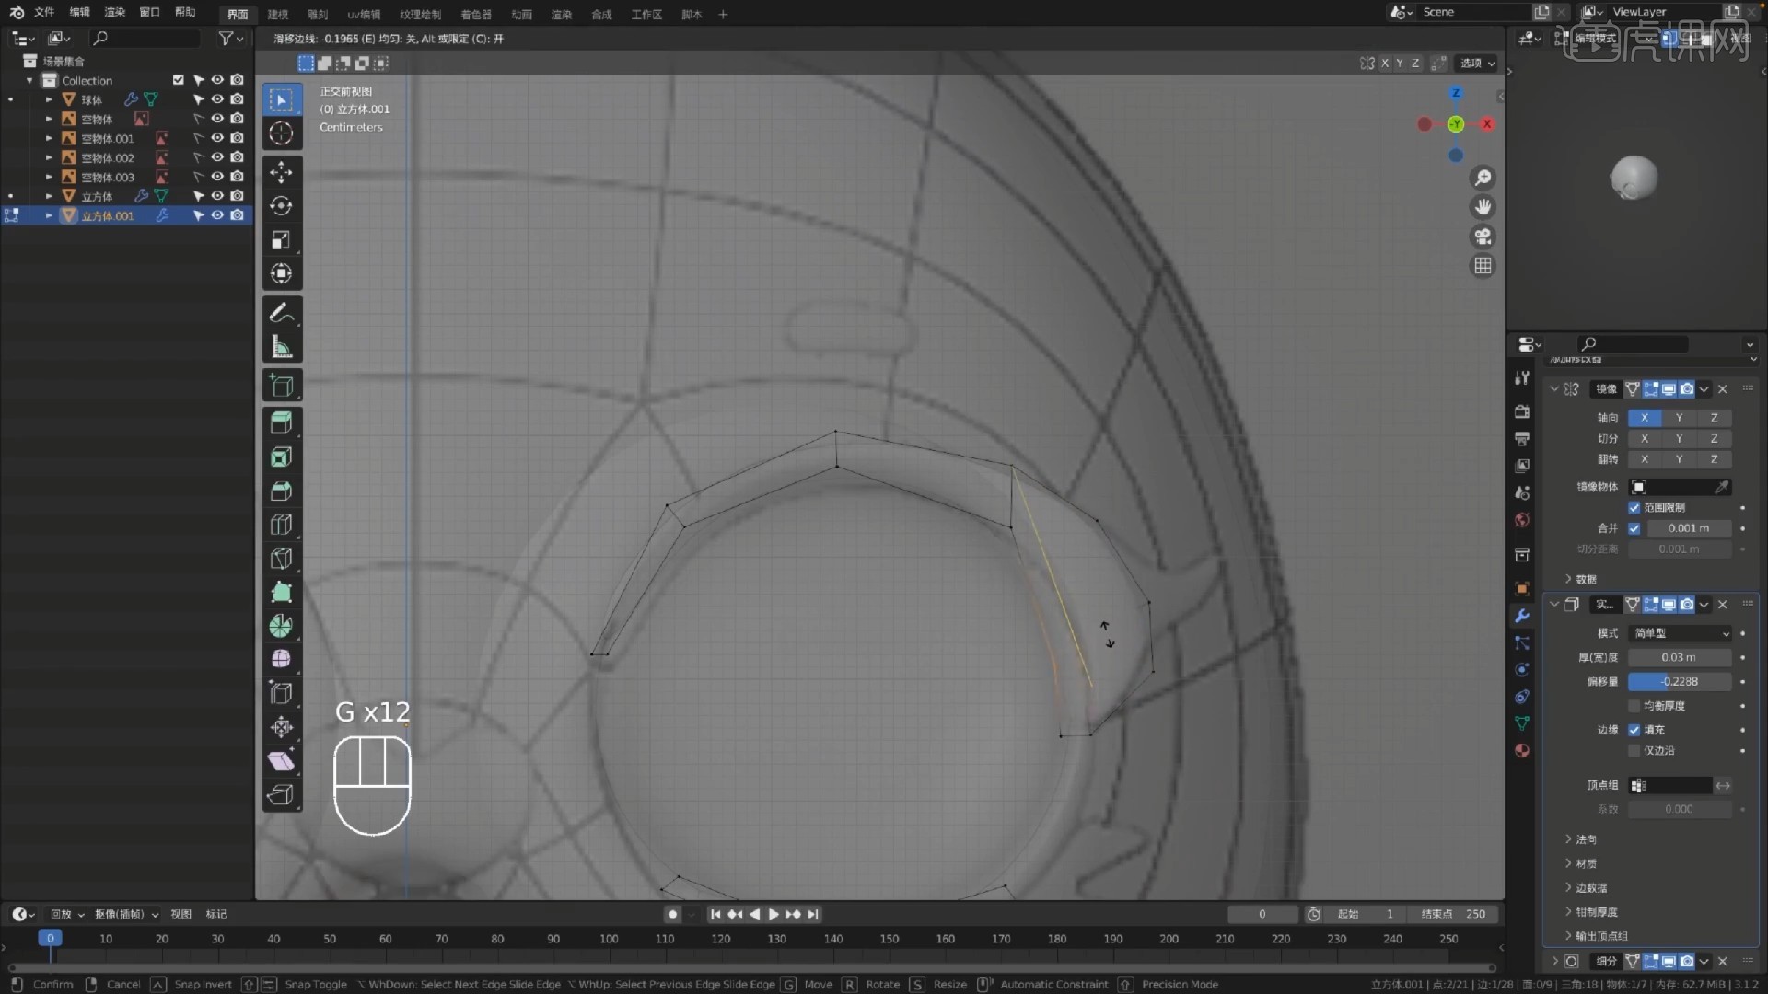Activate the Move tool
Viewport: 1768px width, 994px height.
pyautogui.click(x=281, y=172)
